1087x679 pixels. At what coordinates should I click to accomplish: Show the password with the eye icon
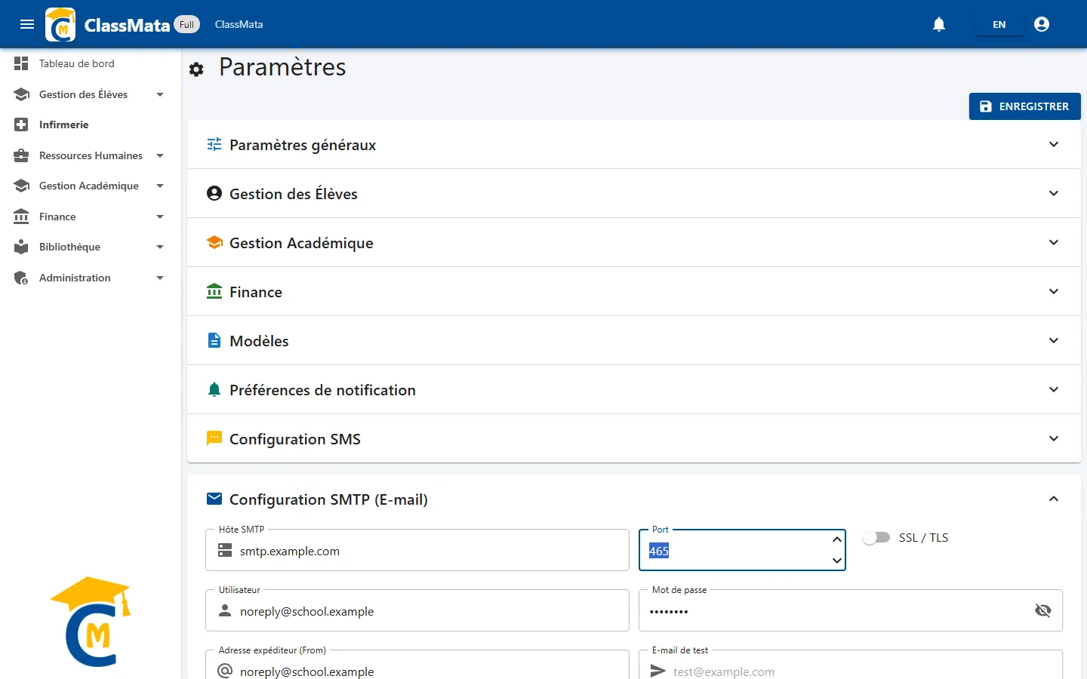(x=1043, y=610)
